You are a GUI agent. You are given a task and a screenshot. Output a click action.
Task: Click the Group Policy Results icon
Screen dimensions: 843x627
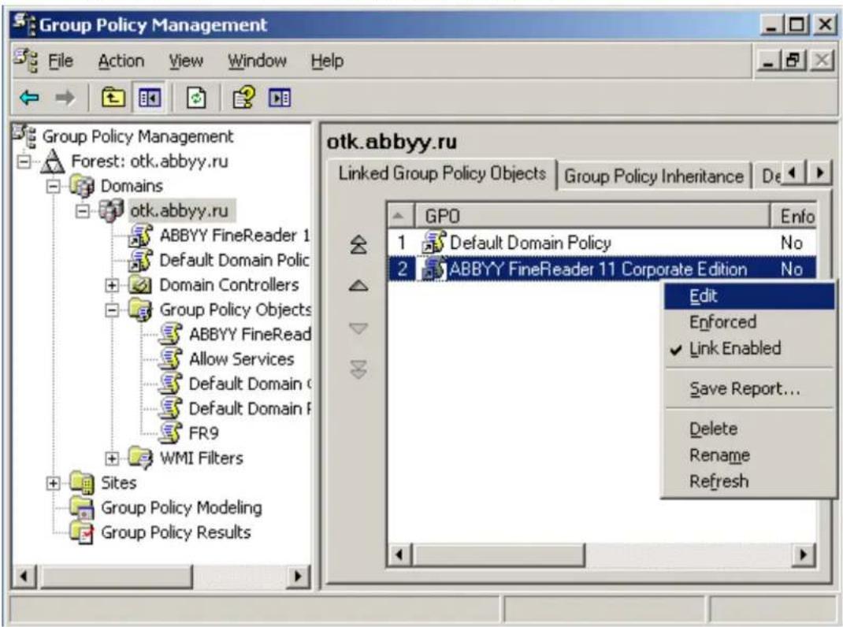click(82, 532)
